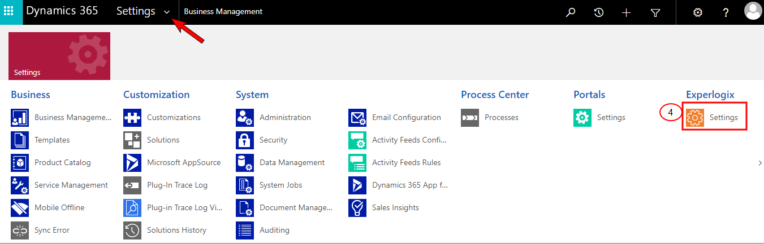This screenshot has width=764, height=244.
Task: Click the Service Management icon
Action: (20, 185)
